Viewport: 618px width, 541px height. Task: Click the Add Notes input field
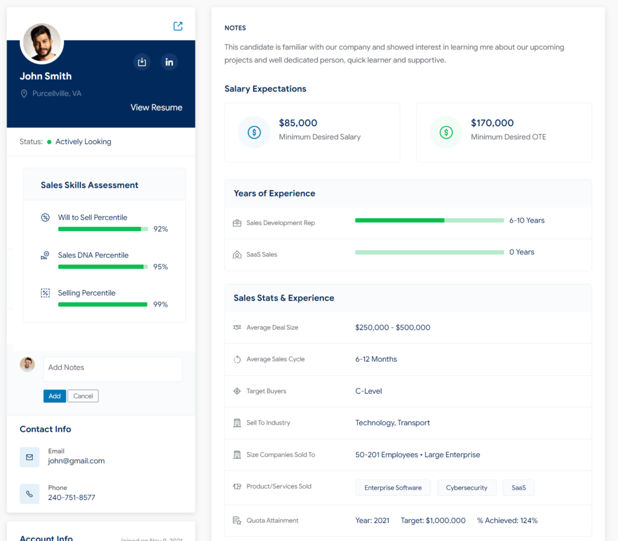click(113, 369)
